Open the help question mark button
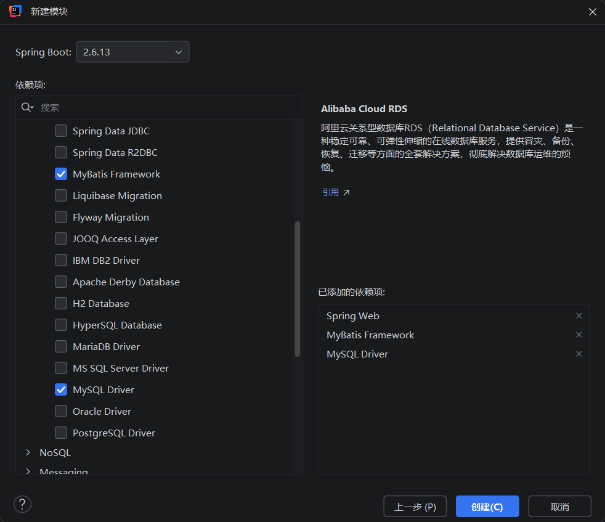 point(22,504)
